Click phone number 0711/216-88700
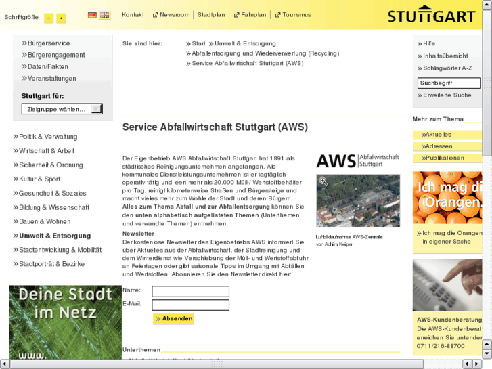 (x=441, y=346)
